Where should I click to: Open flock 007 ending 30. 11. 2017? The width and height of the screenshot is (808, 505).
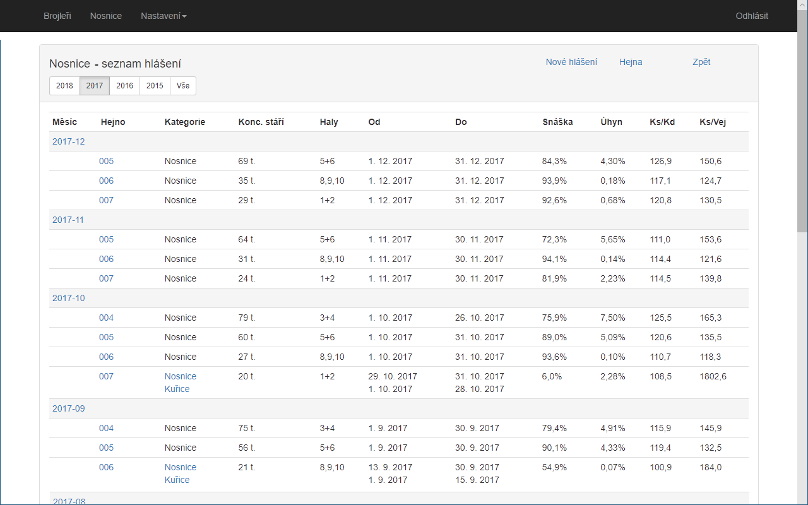(106, 278)
